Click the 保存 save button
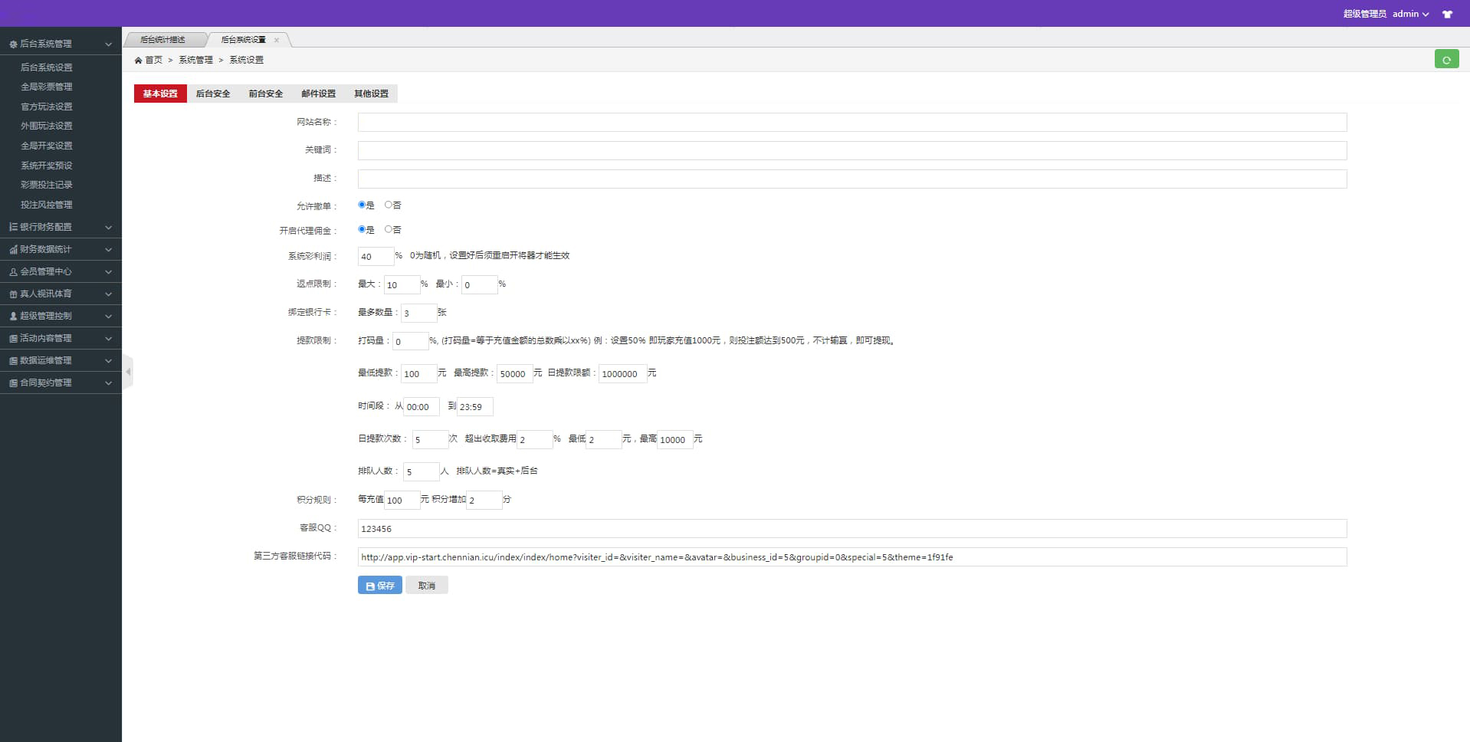The height and width of the screenshot is (742, 1470). 379,586
